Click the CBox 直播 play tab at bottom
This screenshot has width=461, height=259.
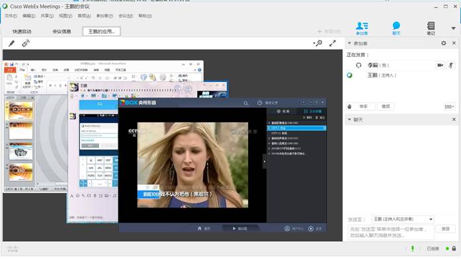click(240, 229)
